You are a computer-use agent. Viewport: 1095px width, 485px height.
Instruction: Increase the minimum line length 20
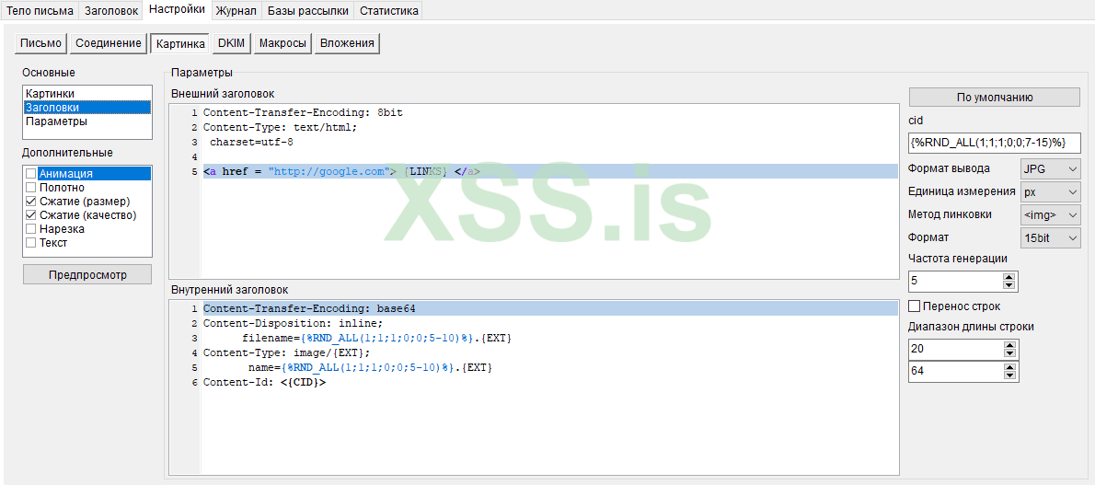pos(1009,344)
